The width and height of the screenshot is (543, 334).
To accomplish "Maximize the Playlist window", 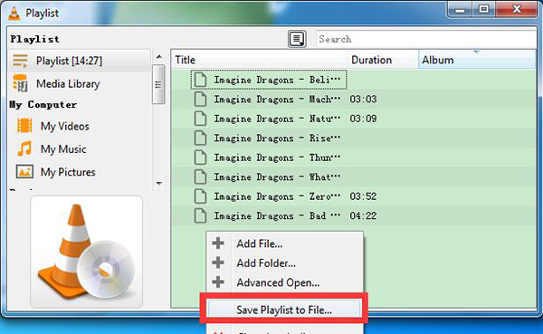I will [484, 9].
